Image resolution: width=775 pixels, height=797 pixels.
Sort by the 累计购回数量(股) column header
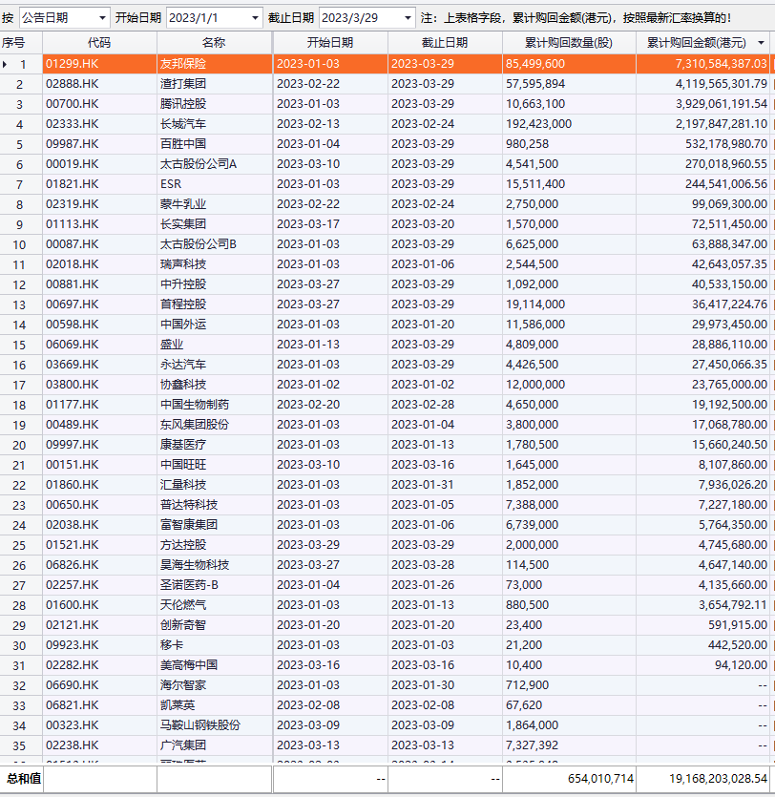569,43
